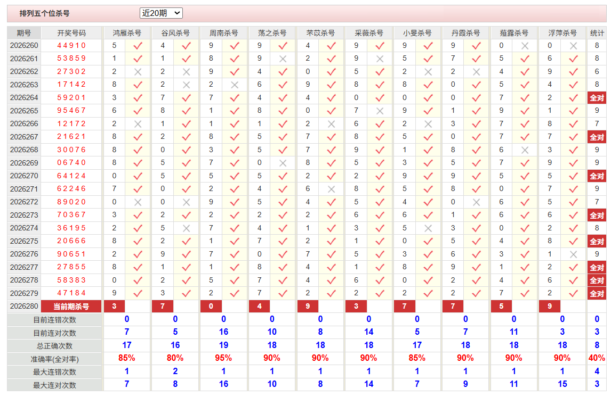
Task: Click the 浮萍杀号 cross mark in row 2026276
Action: [x=573, y=254]
